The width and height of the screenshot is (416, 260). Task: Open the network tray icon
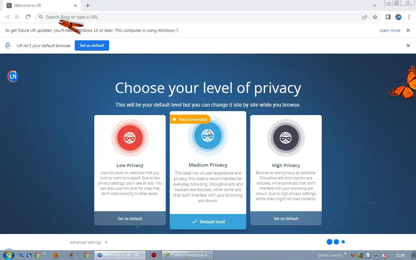tap(376, 255)
